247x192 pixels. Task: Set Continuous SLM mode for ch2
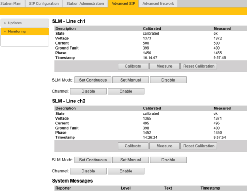93,160
